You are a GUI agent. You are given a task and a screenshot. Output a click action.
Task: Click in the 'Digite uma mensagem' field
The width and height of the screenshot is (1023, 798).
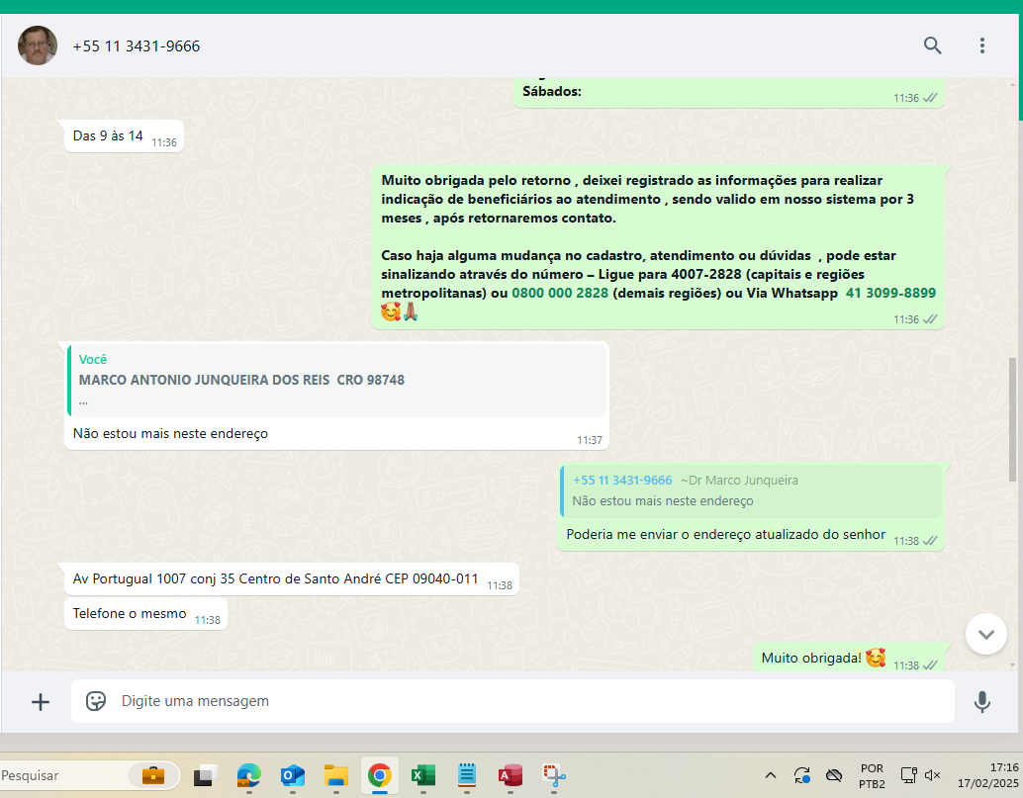pos(514,701)
